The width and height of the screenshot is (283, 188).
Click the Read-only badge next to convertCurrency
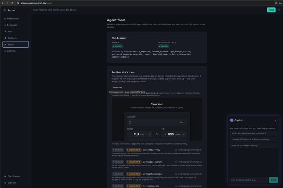118,150
